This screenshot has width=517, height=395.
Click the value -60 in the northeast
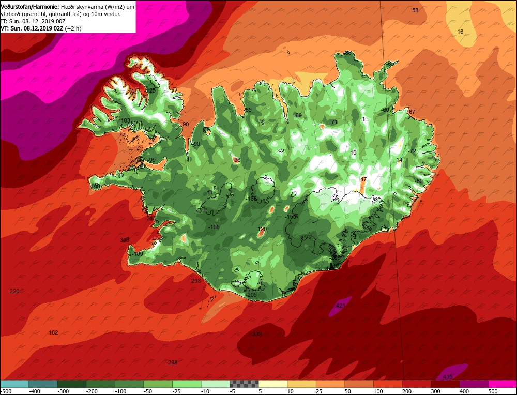click(385, 110)
